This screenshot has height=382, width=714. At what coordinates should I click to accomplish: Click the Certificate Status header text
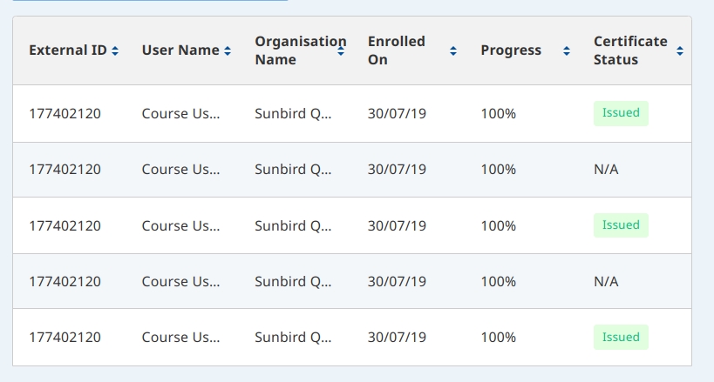tap(630, 50)
